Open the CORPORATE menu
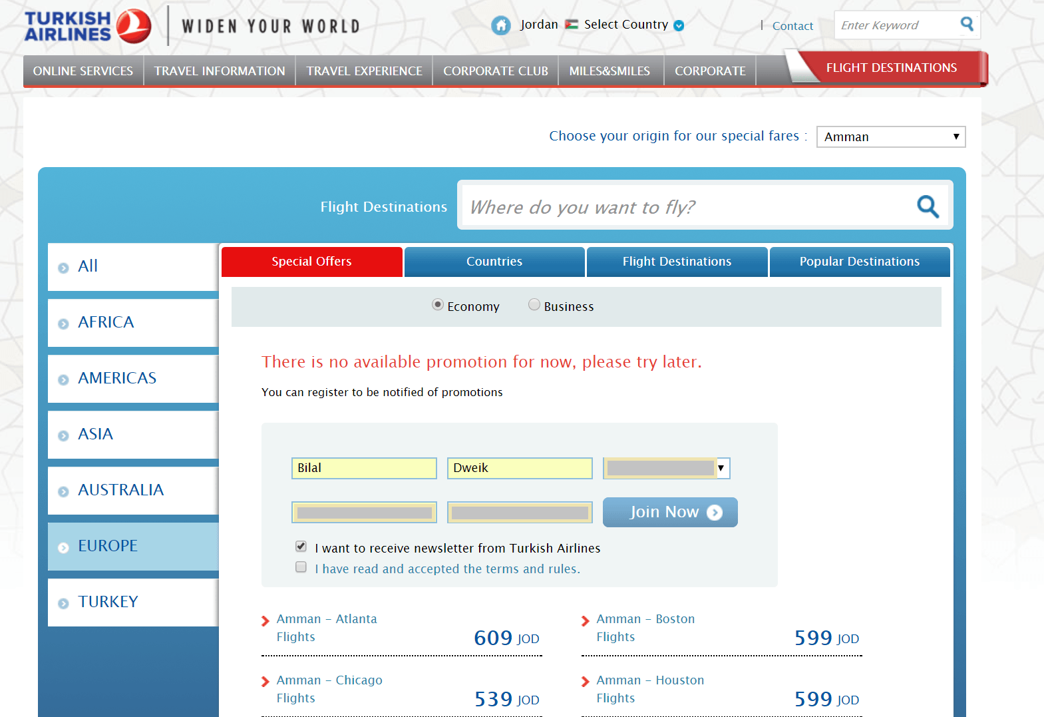 coord(710,71)
